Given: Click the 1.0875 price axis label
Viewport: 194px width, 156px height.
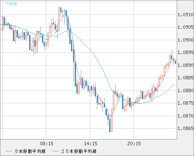Looking at the screenshot, I should tap(186, 103).
